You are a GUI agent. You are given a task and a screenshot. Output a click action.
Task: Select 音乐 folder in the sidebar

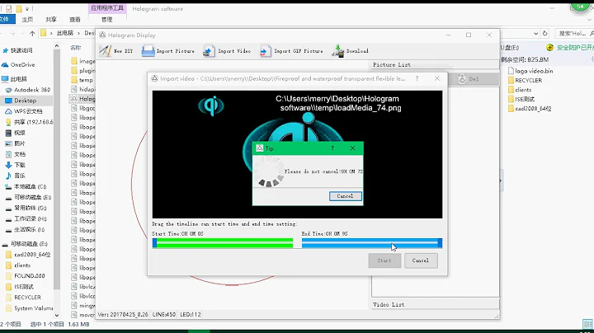(19, 176)
